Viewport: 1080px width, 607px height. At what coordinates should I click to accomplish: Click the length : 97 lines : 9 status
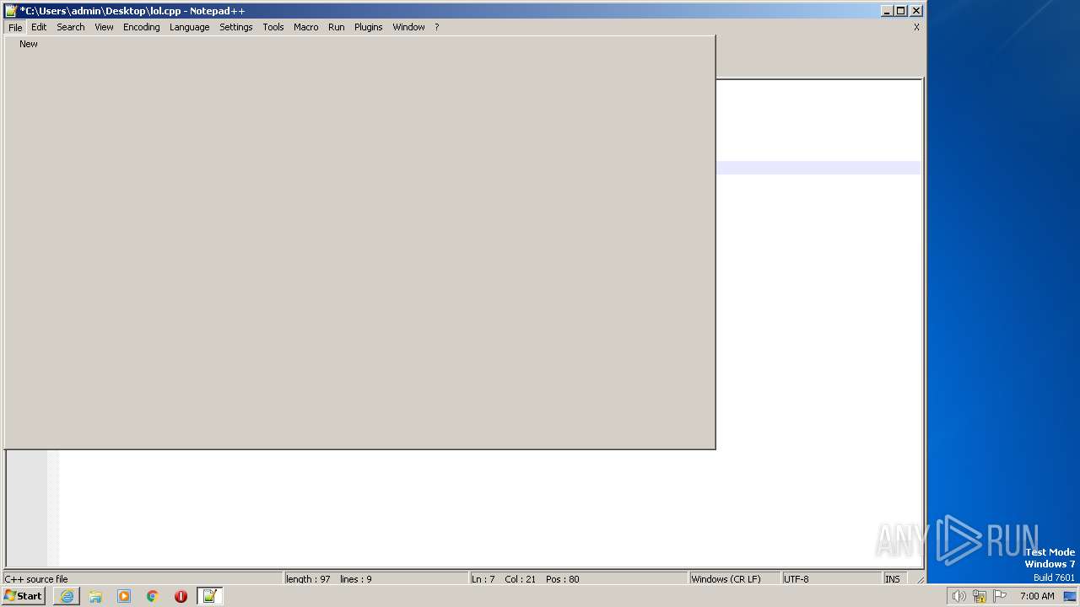pyautogui.click(x=376, y=579)
